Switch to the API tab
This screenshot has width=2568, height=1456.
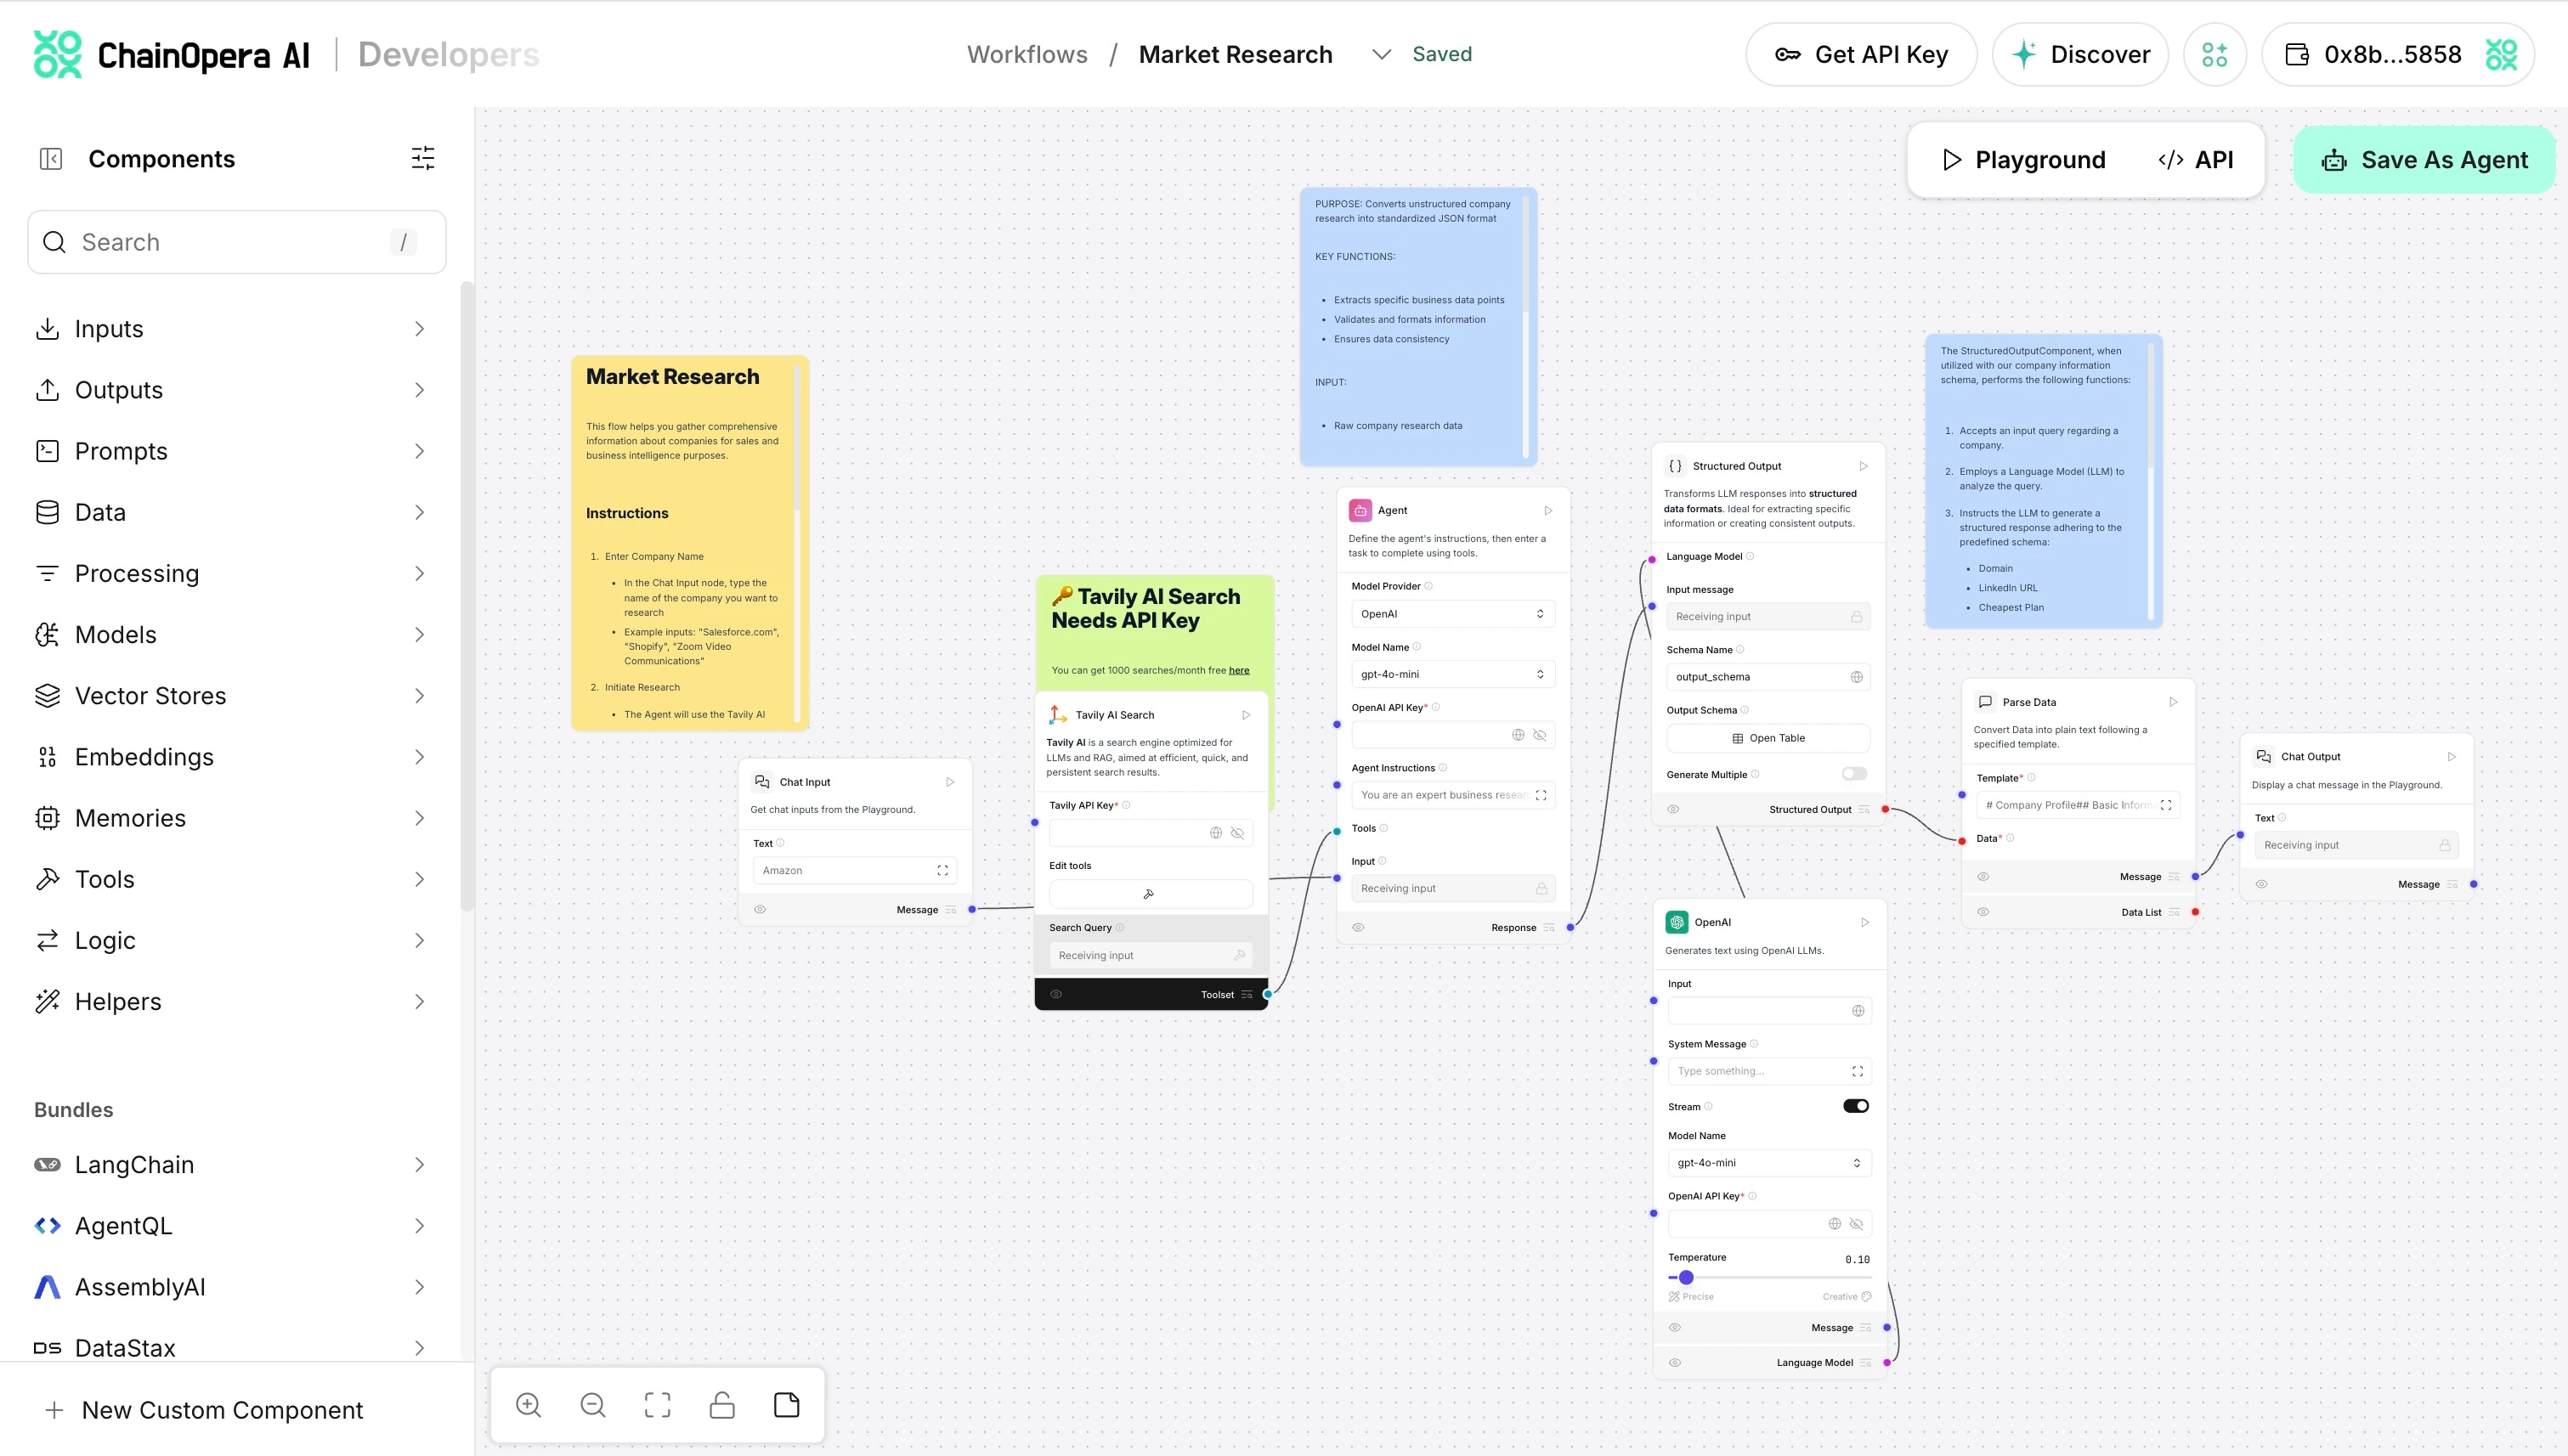[x=2197, y=160]
